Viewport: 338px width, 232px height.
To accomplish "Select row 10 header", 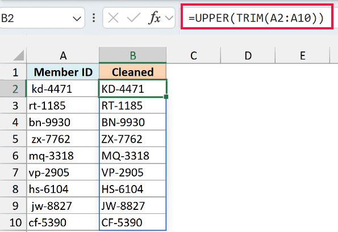I will pyautogui.click(x=13, y=222).
